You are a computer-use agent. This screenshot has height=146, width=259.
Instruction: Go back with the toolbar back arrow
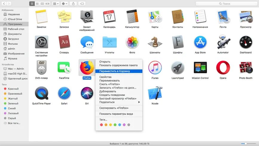(x=4, y=4)
